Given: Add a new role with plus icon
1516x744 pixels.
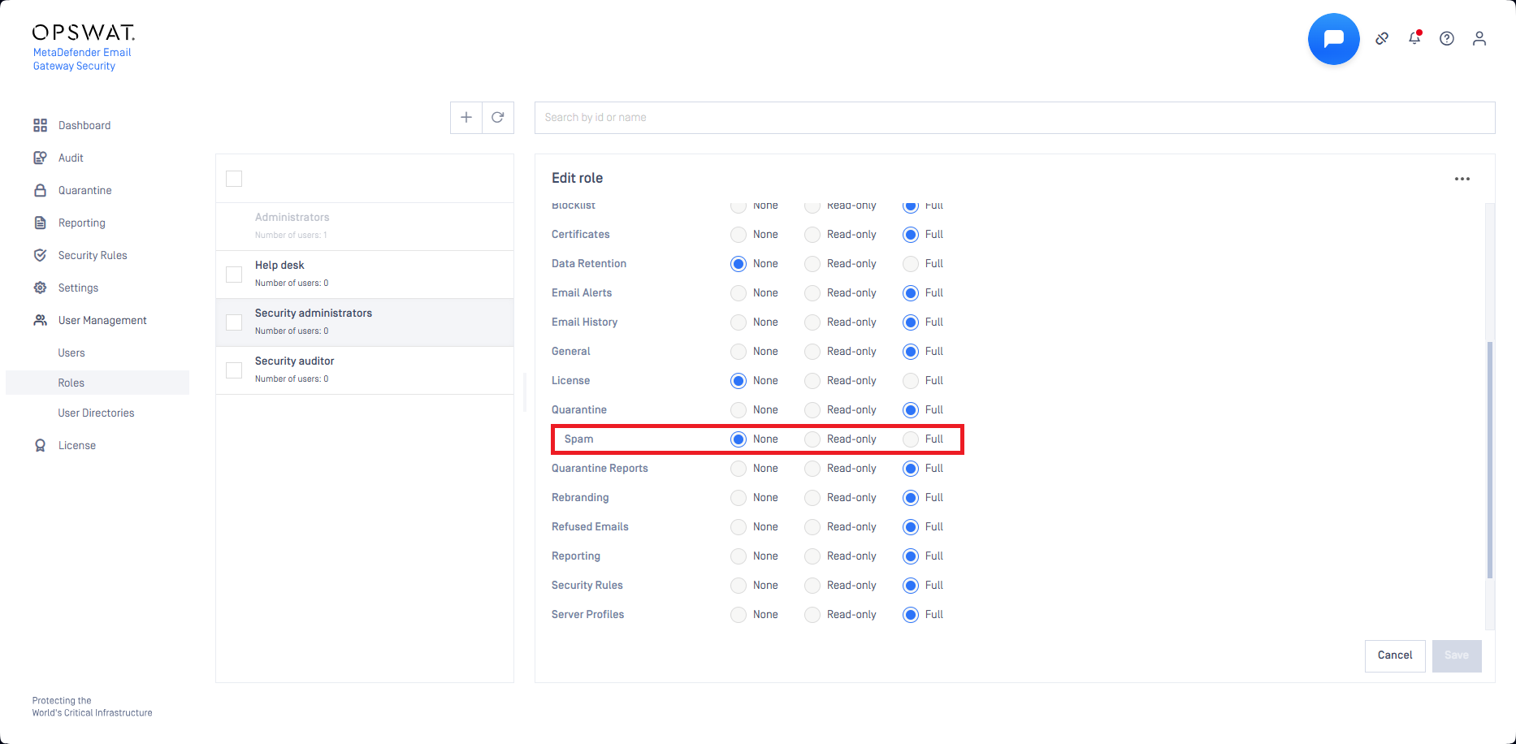Looking at the screenshot, I should click(x=466, y=118).
